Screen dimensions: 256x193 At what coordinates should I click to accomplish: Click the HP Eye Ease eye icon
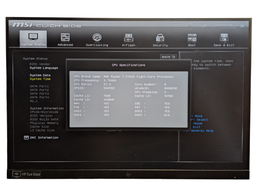(17, 174)
